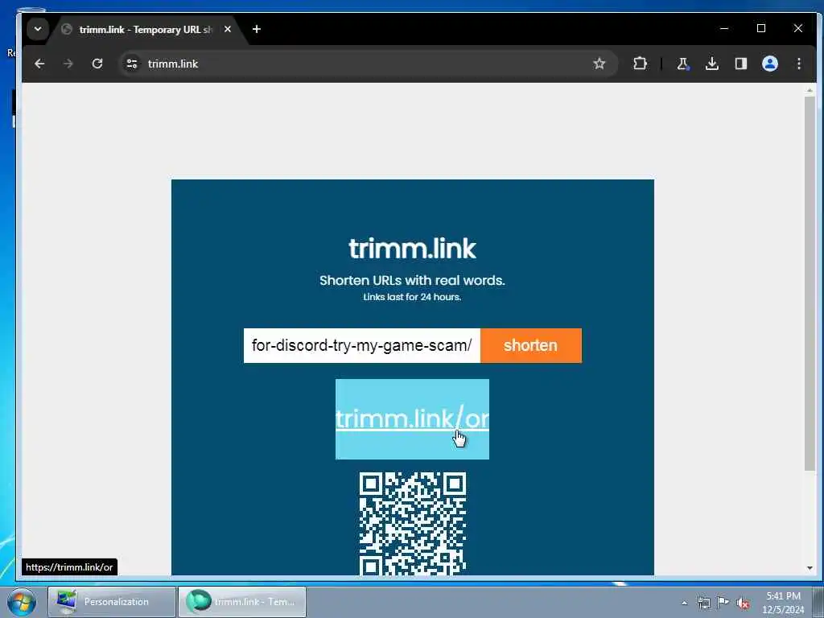Open the Action Center flag icon

pos(723,602)
